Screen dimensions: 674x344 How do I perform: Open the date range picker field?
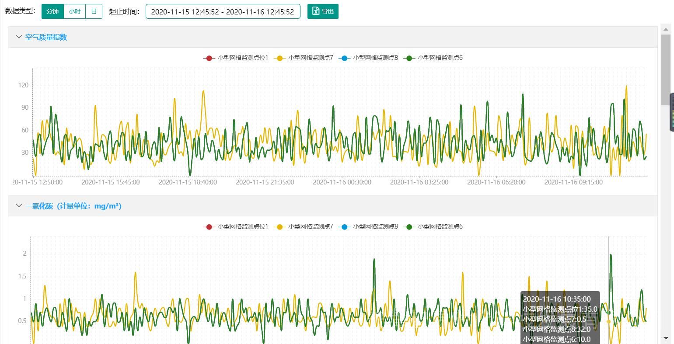click(223, 12)
